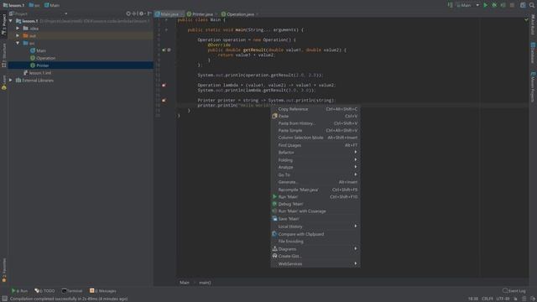Image resolution: width=537 pixels, height=302 pixels.
Task: Click the Printer interface icon in the tree
Action: [x=33, y=65]
